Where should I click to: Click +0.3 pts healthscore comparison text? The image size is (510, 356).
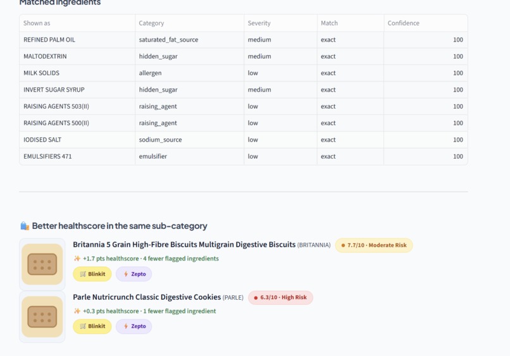pos(149,311)
